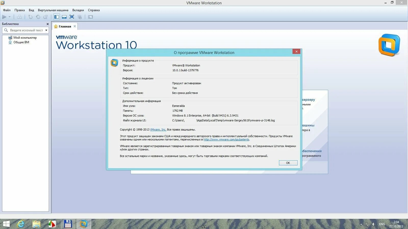Open the Справка menu

tap(94, 10)
